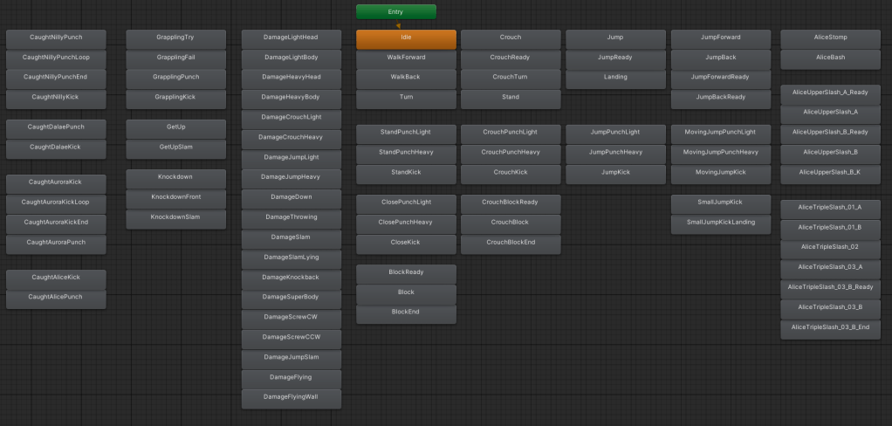This screenshot has width=892, height=426.
Task: Select the CaughtNillyPunchLoop state
Action: (x=56, y=58)
